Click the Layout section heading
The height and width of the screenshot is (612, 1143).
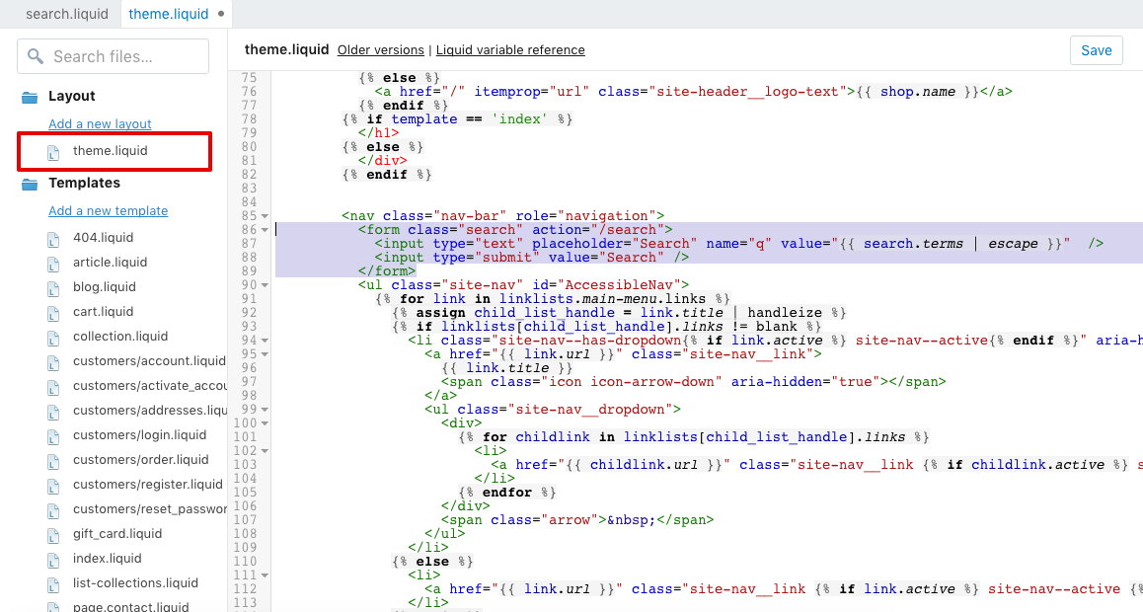tap(71, 96)
